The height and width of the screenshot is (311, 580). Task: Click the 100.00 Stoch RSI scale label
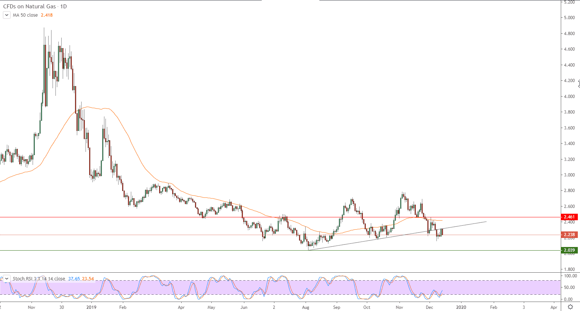(571, 276)
